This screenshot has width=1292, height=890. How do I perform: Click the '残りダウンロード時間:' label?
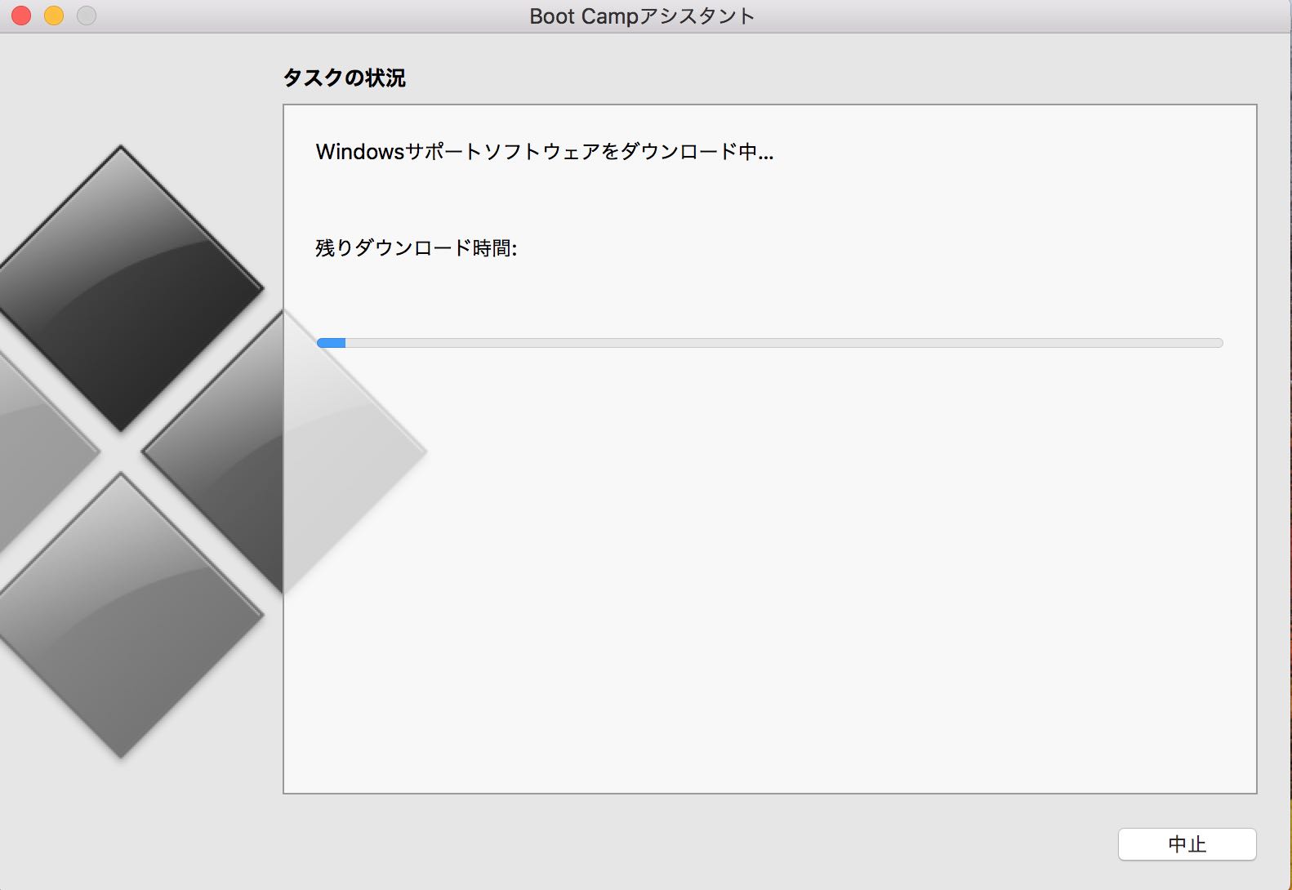[x=417, y=247]
